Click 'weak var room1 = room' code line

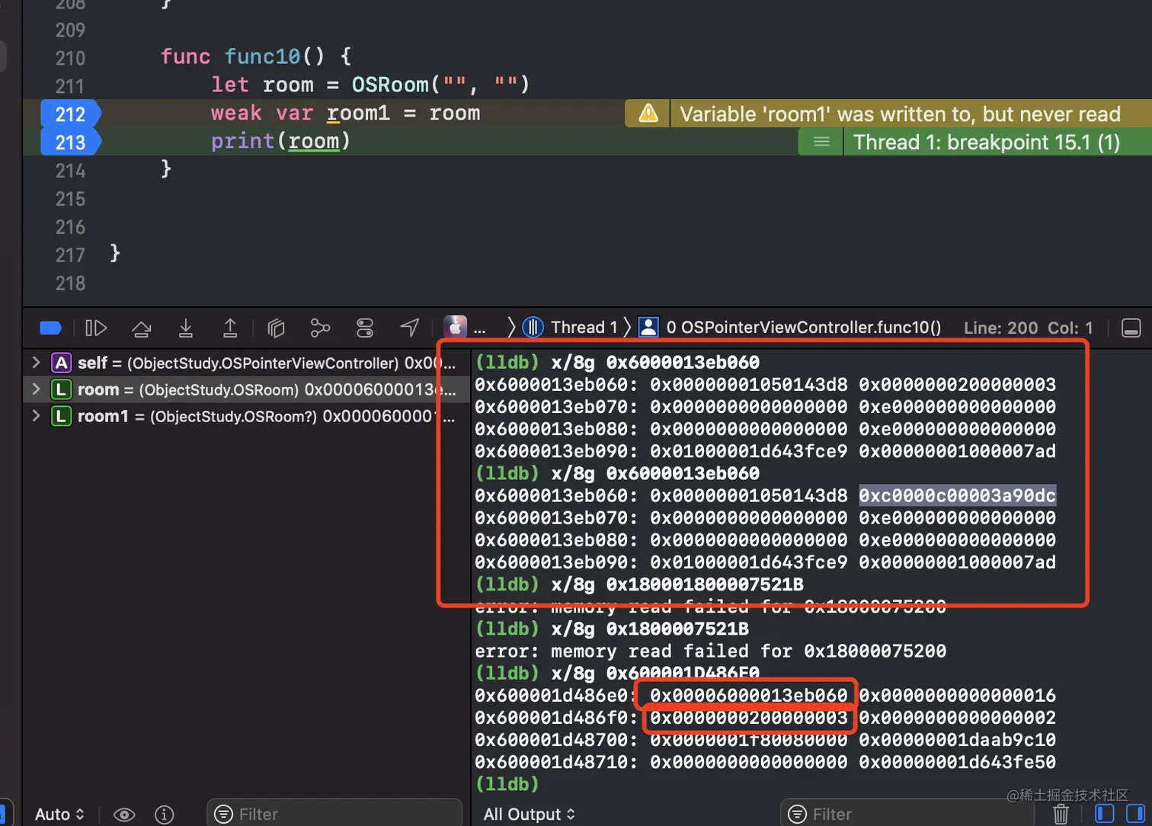346,113
